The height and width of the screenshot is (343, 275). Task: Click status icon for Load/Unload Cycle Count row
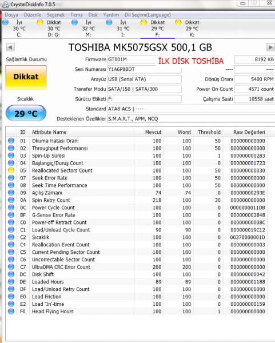click(11, 230)
